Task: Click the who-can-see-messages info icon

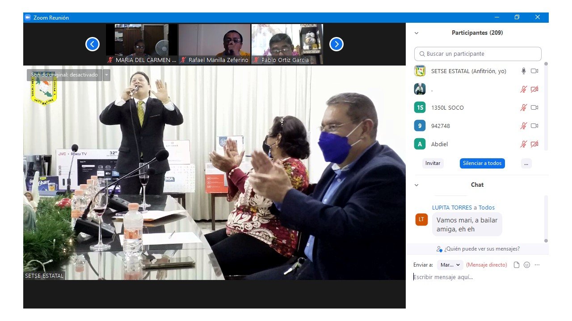Action: [439, 249]
